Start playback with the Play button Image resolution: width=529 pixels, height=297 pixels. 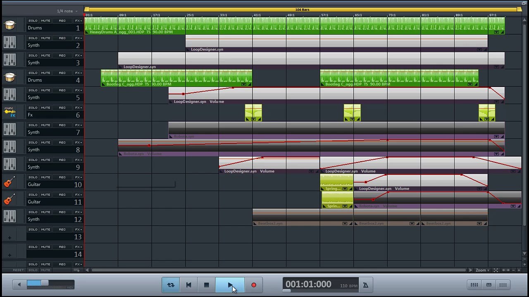(230, 285)
